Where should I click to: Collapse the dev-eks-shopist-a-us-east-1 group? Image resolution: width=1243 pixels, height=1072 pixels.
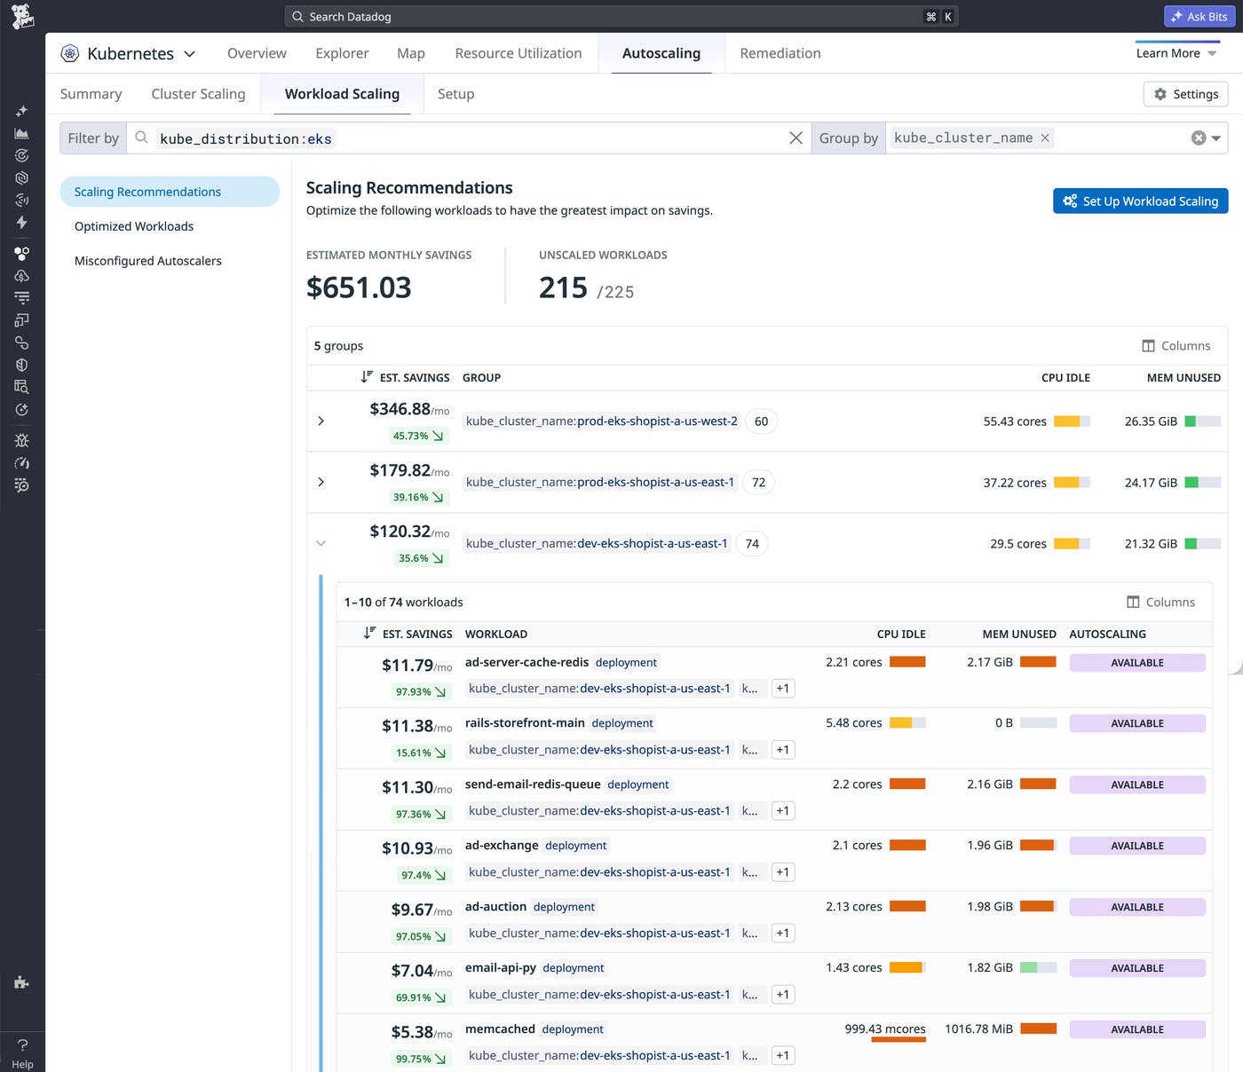(321, 543)
